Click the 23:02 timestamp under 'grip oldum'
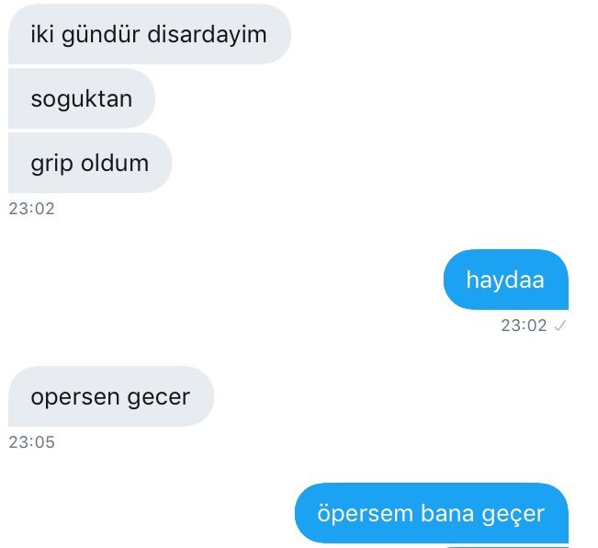This screenshot has height=548, width=598. [31, 209]
